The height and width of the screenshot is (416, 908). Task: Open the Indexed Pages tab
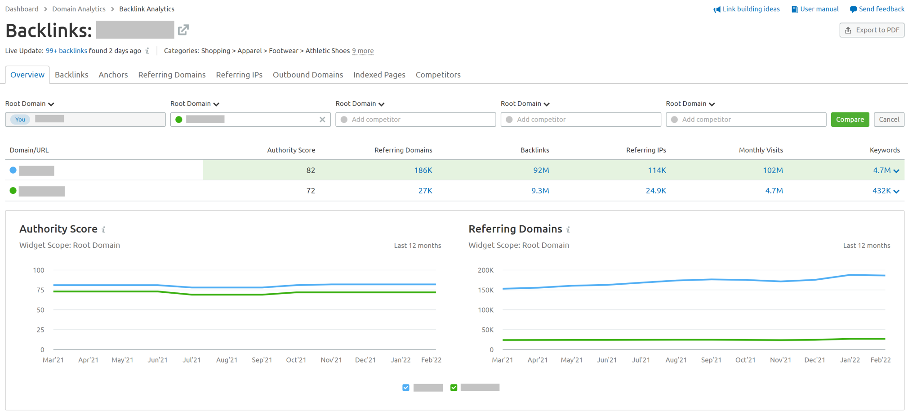click(x=379, y=75)
